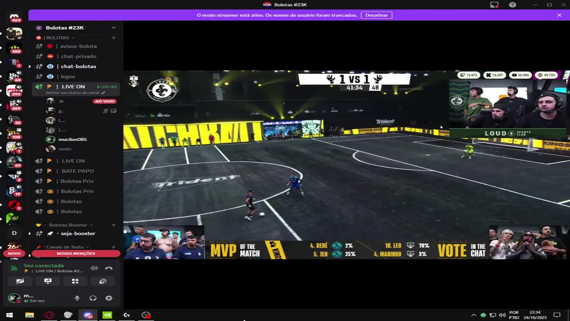Add channel to Canais de Texto category
Screen dimensions: 570x321
coord(114,247)
